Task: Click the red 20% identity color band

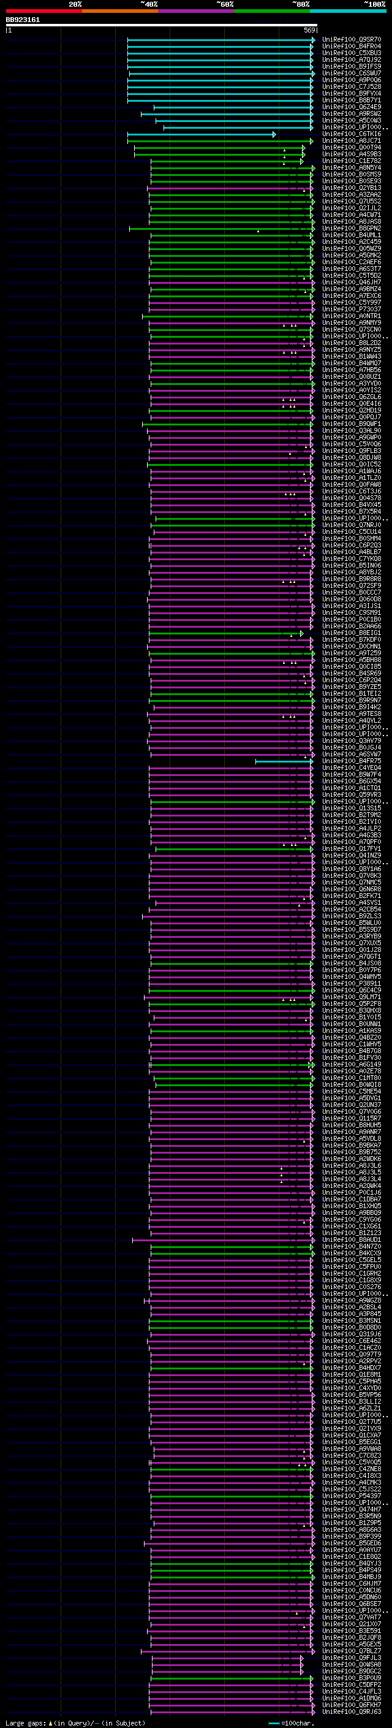Action: [43, 11]
